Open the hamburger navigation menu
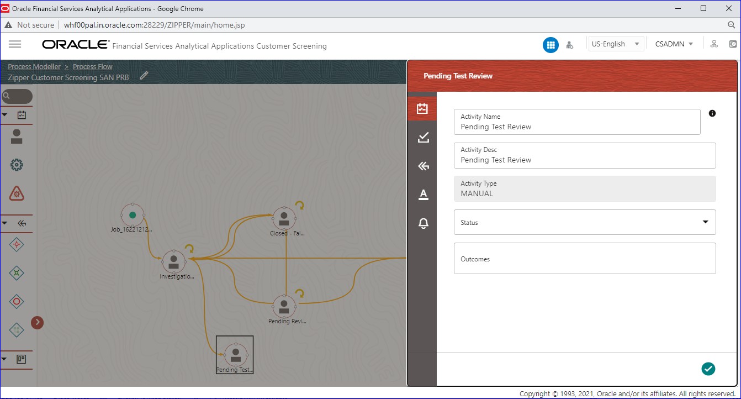Viewport: 741px width, 399px height. pyautogui.click(x=15, y=44)
